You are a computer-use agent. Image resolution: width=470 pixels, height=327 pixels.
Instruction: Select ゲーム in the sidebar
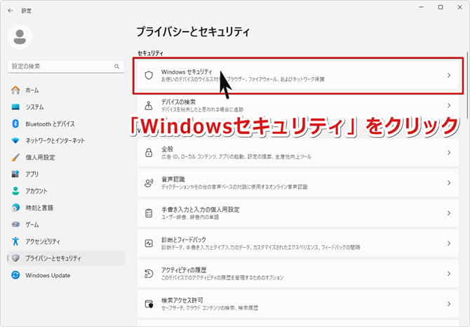[66, 224]
